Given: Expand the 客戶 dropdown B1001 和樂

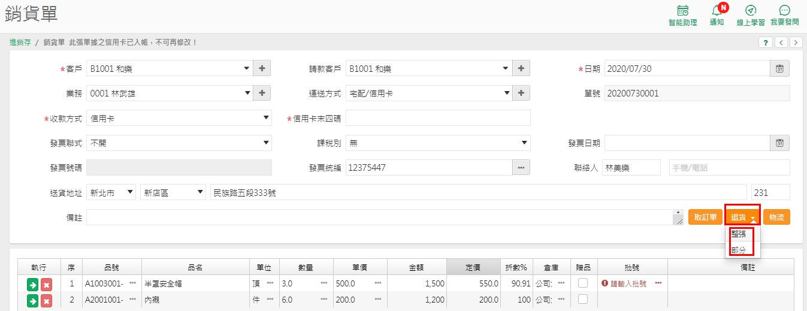Looking at the screenshot, I should pyautogui.click(x=170, y=68).
